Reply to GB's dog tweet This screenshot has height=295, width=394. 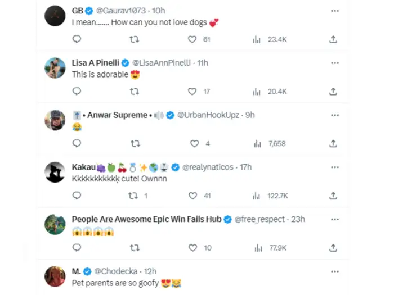[77, 39]
